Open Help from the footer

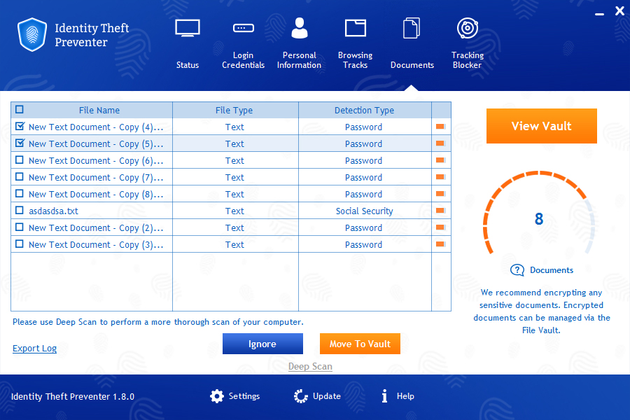click(384, 396)
